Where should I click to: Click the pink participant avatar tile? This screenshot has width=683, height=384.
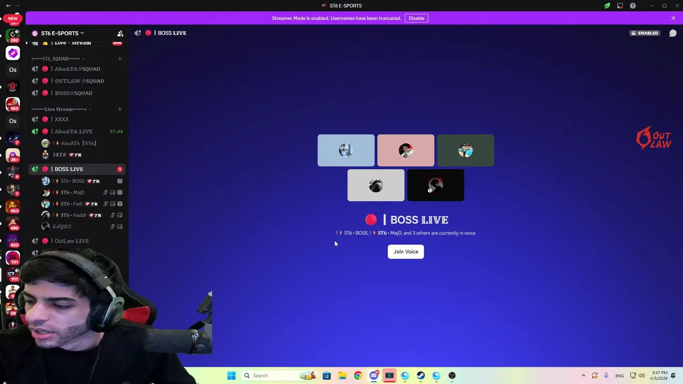click(x=406, y=150)
